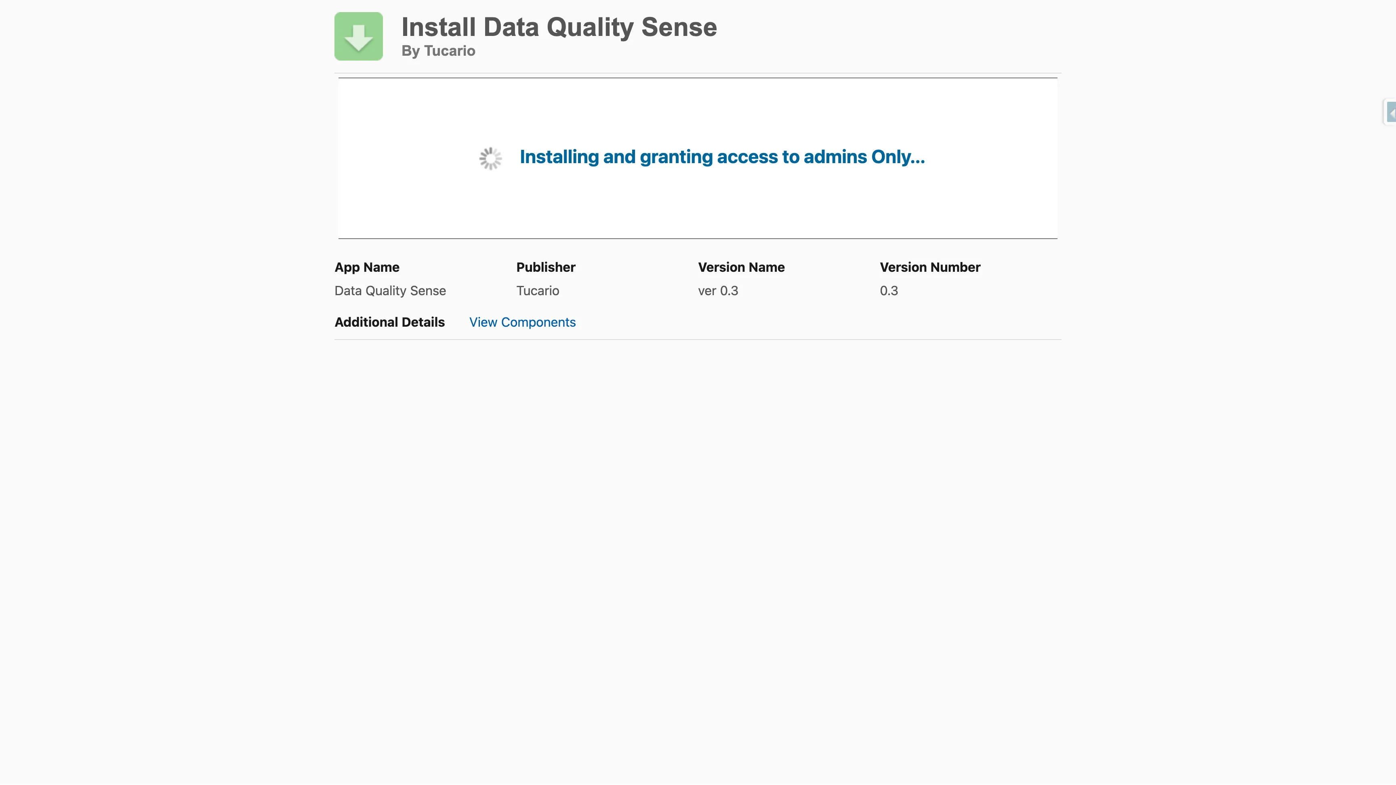Click the 0.3 version number value
The height and width of the screenshot is (785, 1396).
(888, 291)
